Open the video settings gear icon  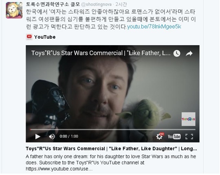(x=160, y=136)
